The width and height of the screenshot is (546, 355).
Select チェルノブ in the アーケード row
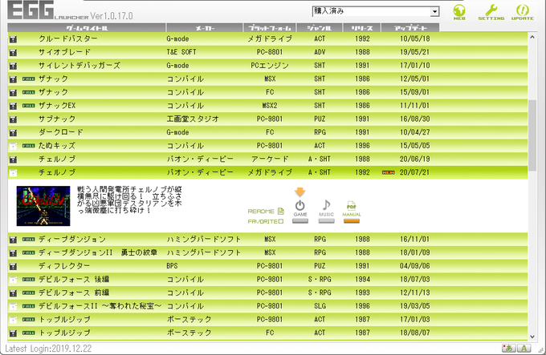coord(57,159)
